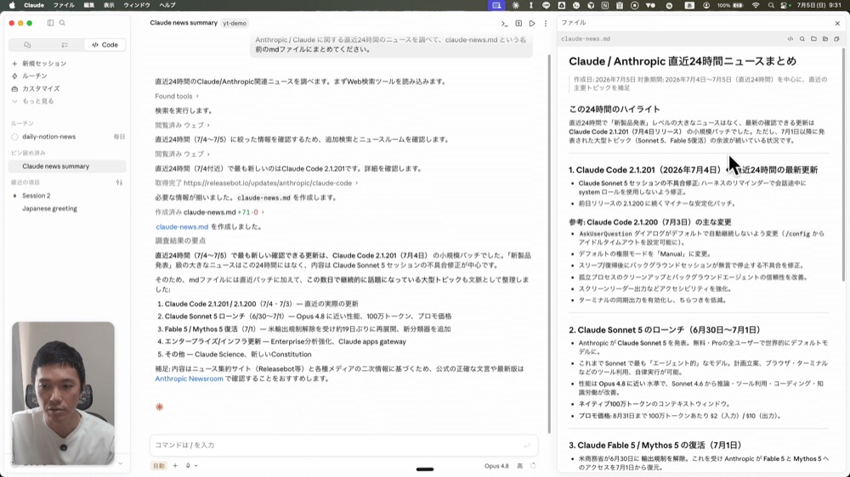Open ヘルプ menu in menu bar
This screenshot has height=477, width=850.
coord(167,5)
